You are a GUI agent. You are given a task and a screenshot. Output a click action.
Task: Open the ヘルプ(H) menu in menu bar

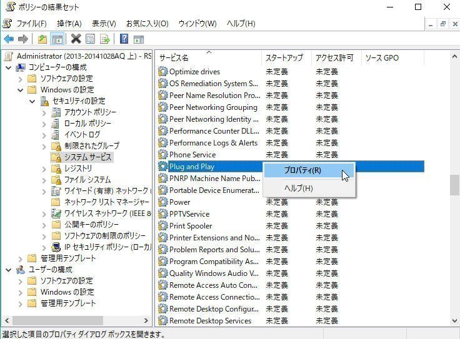point(241,24)
